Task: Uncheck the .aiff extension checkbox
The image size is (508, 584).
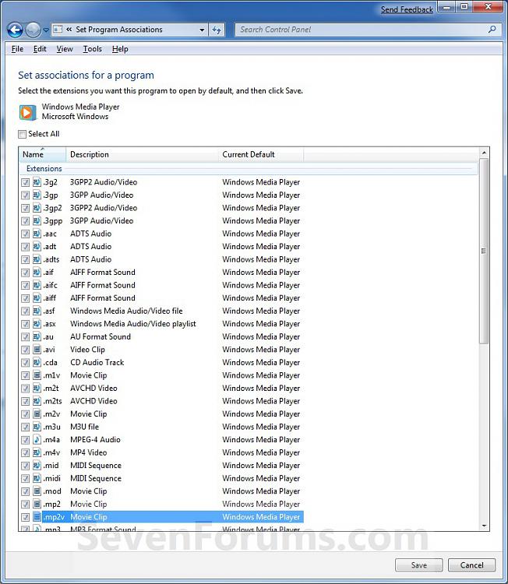Action: coord(25,298)
